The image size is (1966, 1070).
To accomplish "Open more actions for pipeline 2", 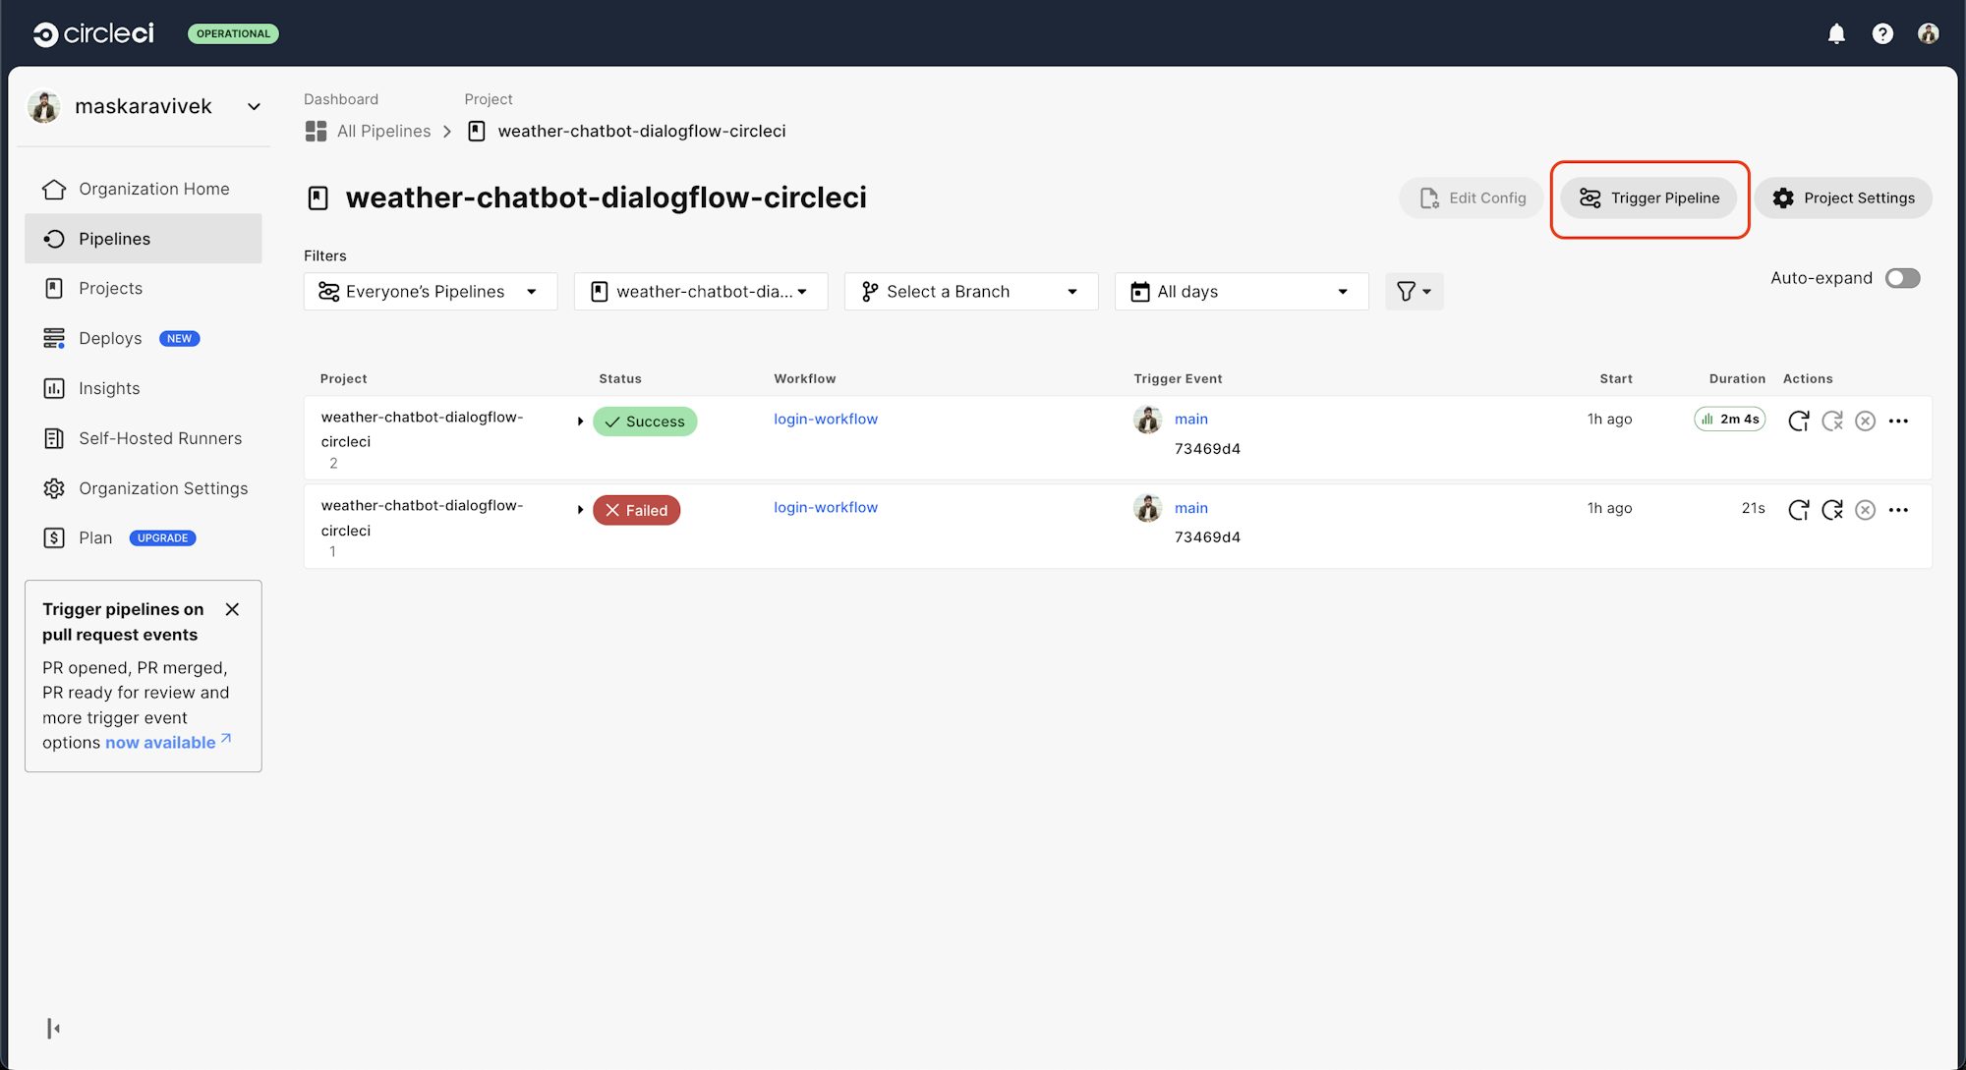I will tap(1898, 420).
